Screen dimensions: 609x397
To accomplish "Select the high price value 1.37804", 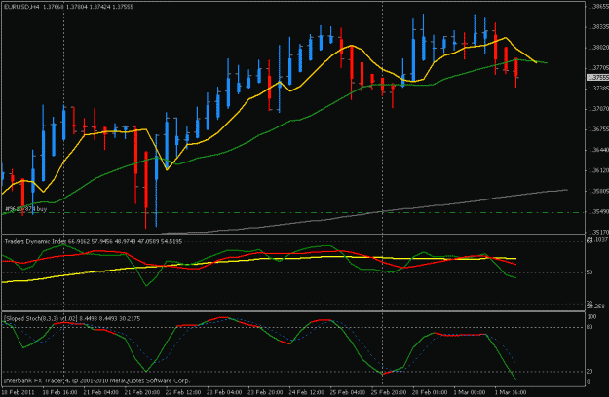I will click(x=76, y=7).
